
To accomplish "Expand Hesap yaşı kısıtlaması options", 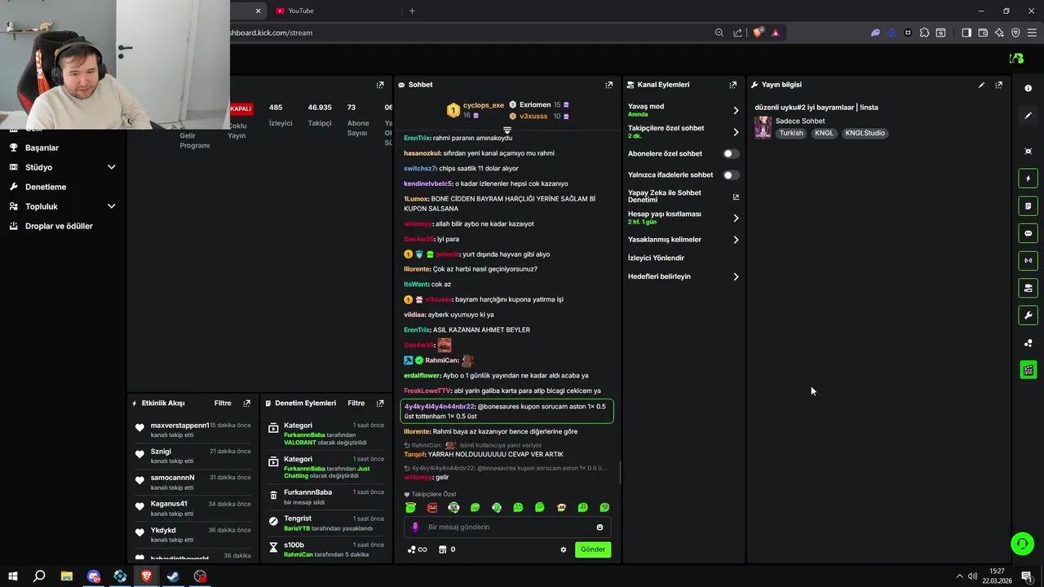I will pyautogui.click(x=736, y=218).
